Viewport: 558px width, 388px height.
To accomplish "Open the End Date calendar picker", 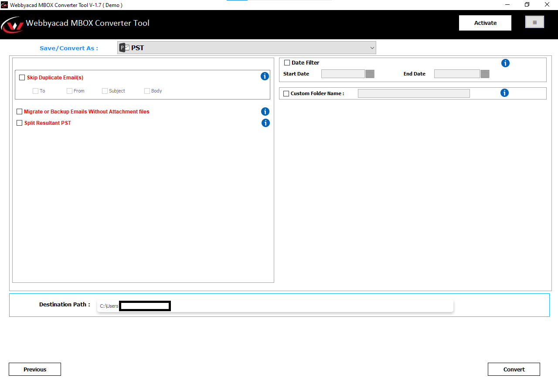I will click(x=485, y=74).
